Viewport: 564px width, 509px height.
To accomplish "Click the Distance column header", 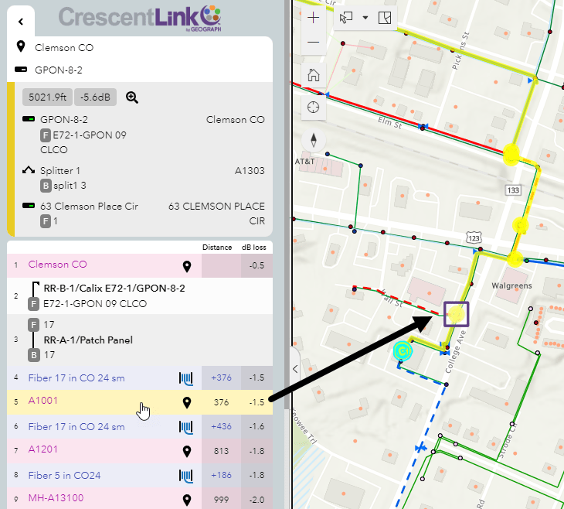I will point(217,248).
